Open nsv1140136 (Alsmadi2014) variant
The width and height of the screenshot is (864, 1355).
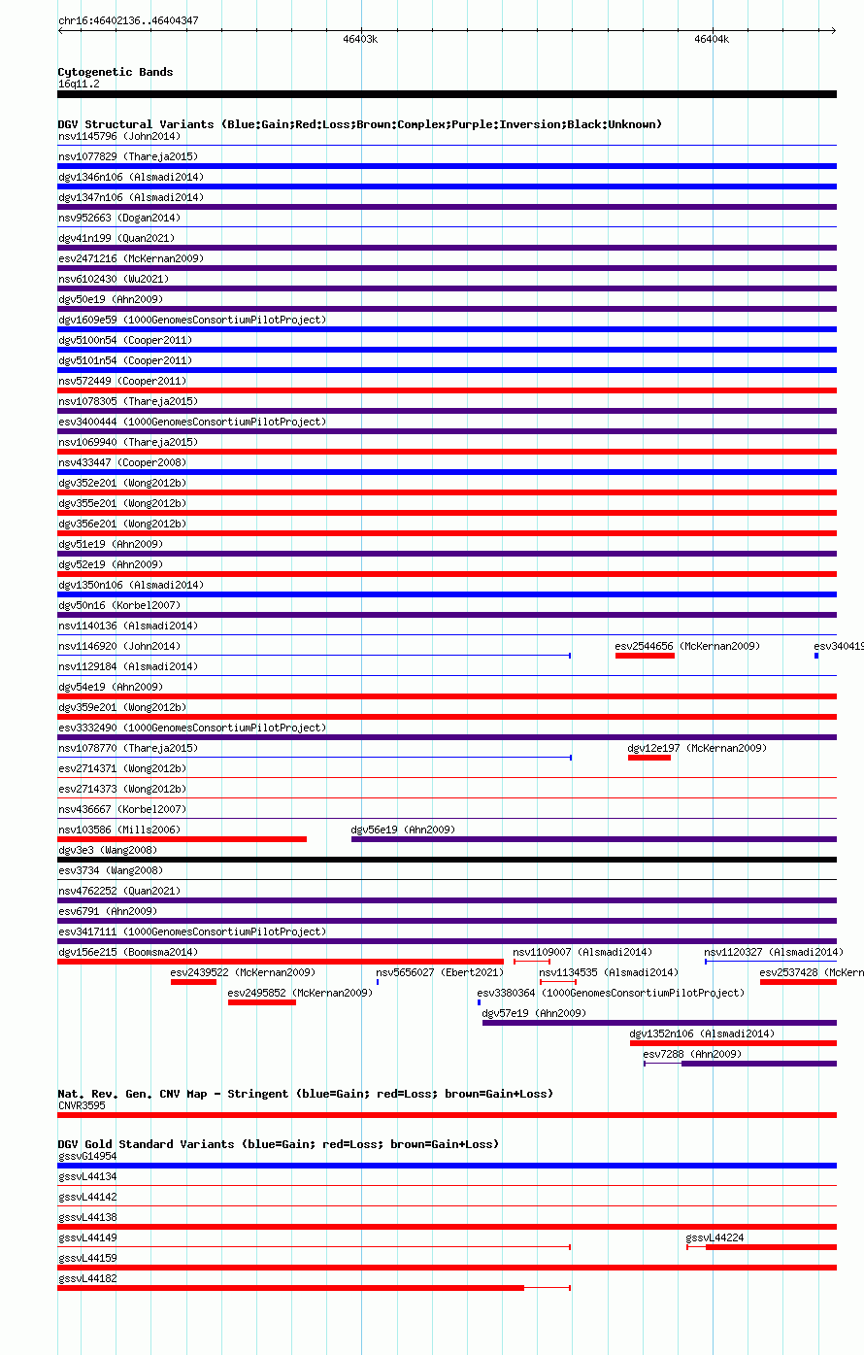tap(127, 626)
